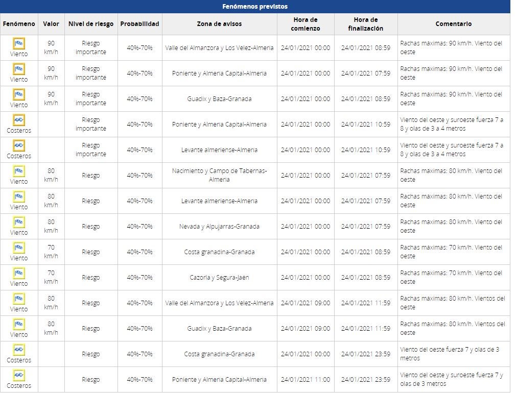The image size is (516, 393).
Task: Click the wind icon for Guadix y Baza 90 km/h
Action: (x=19, y=95)
